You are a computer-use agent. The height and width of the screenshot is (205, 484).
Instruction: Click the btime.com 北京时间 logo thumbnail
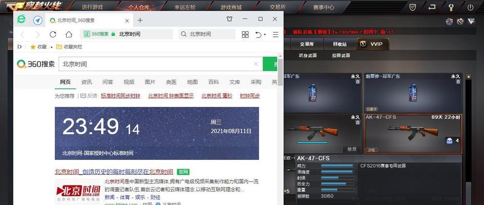click(x=78, y=191)
